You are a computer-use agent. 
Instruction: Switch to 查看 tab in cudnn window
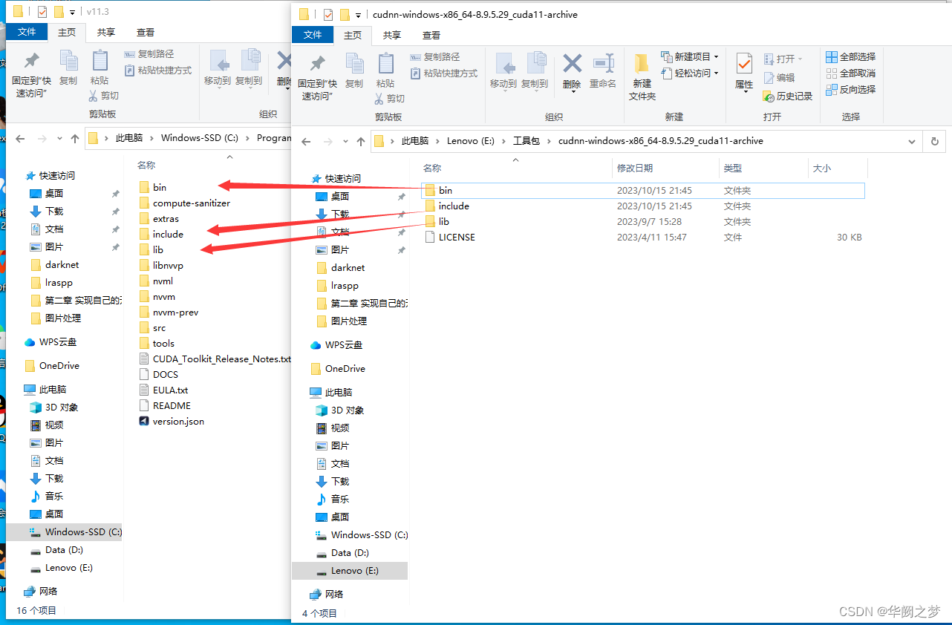click(x=431, y=35)
